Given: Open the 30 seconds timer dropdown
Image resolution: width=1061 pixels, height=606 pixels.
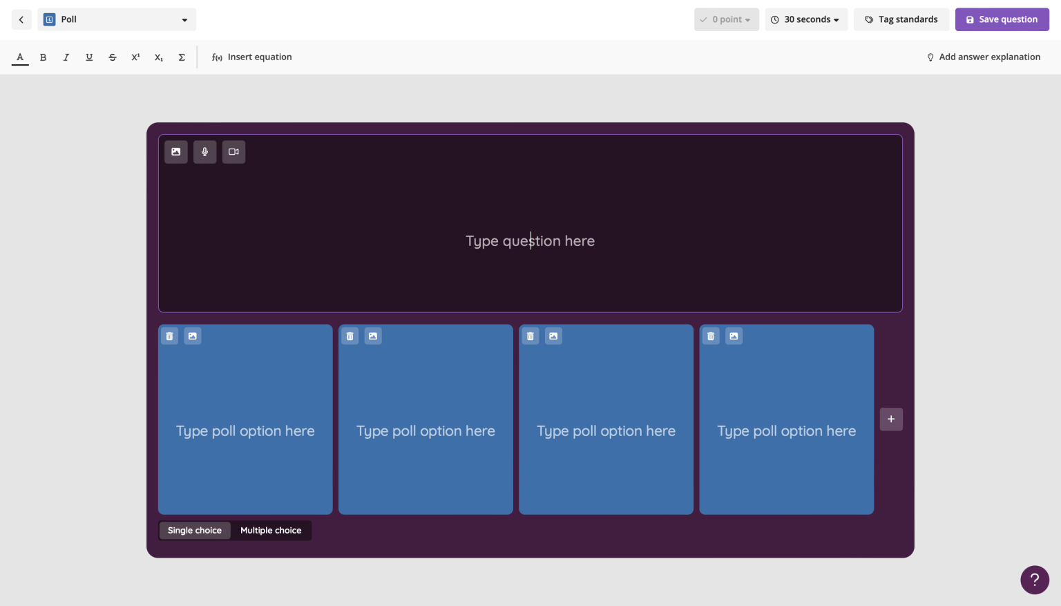Looking at the screenshot, I should 806,19.
